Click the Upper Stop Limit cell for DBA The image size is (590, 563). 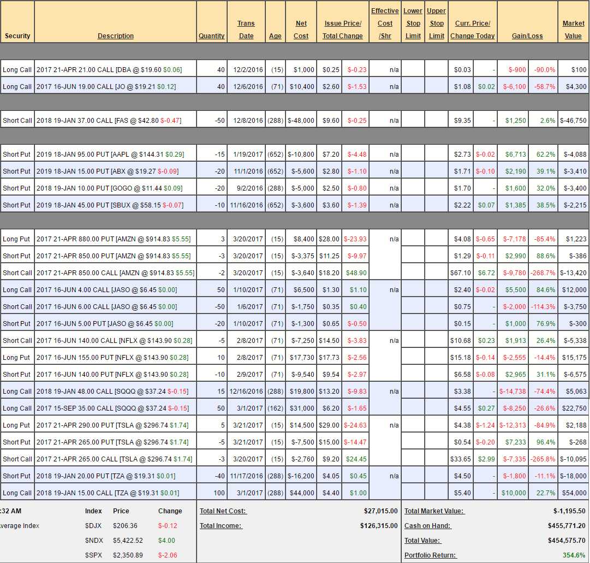tap(436, 70)
